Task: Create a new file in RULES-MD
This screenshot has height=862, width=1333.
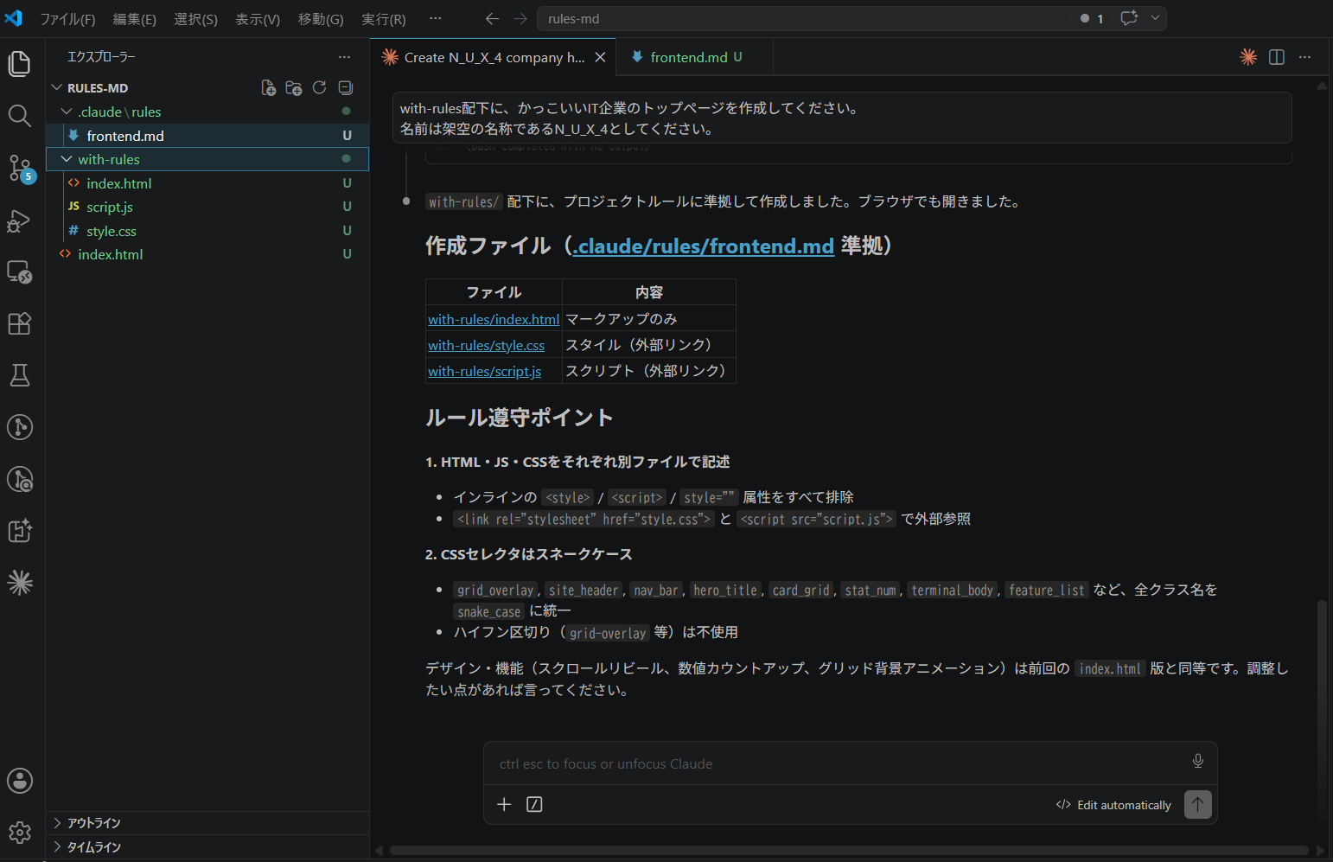Action: pos(269,88)
